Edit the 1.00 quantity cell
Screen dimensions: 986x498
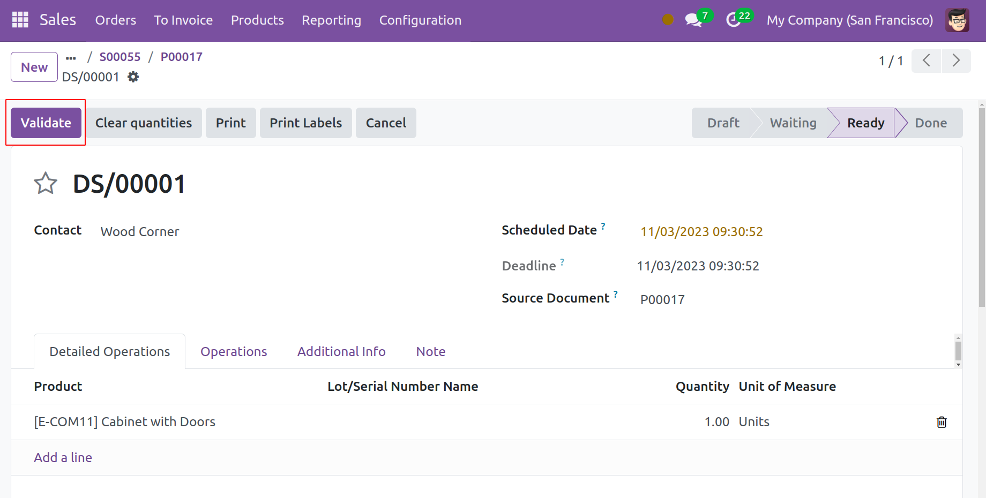[716, 422]
